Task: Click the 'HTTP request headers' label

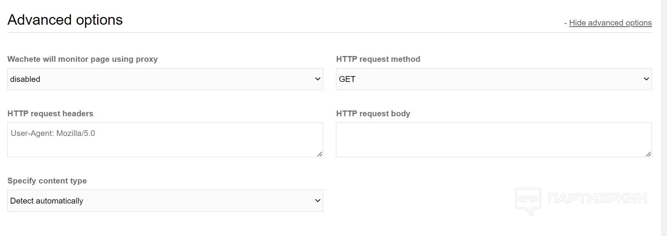Action: click(50, 114)
